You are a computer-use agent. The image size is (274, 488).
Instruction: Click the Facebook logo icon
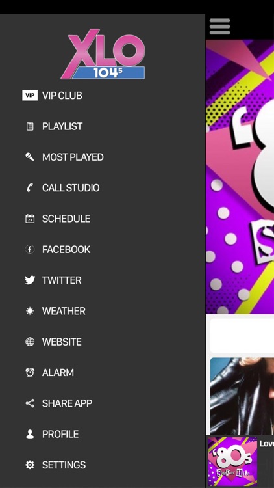[x=30, y=249]
